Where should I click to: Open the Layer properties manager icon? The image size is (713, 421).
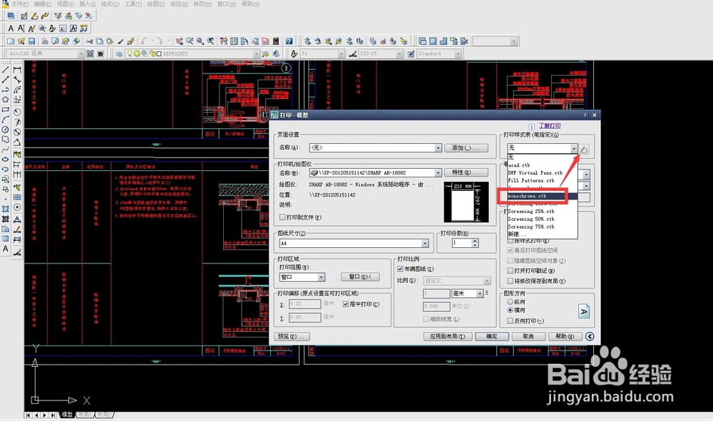tap(119, 53)
